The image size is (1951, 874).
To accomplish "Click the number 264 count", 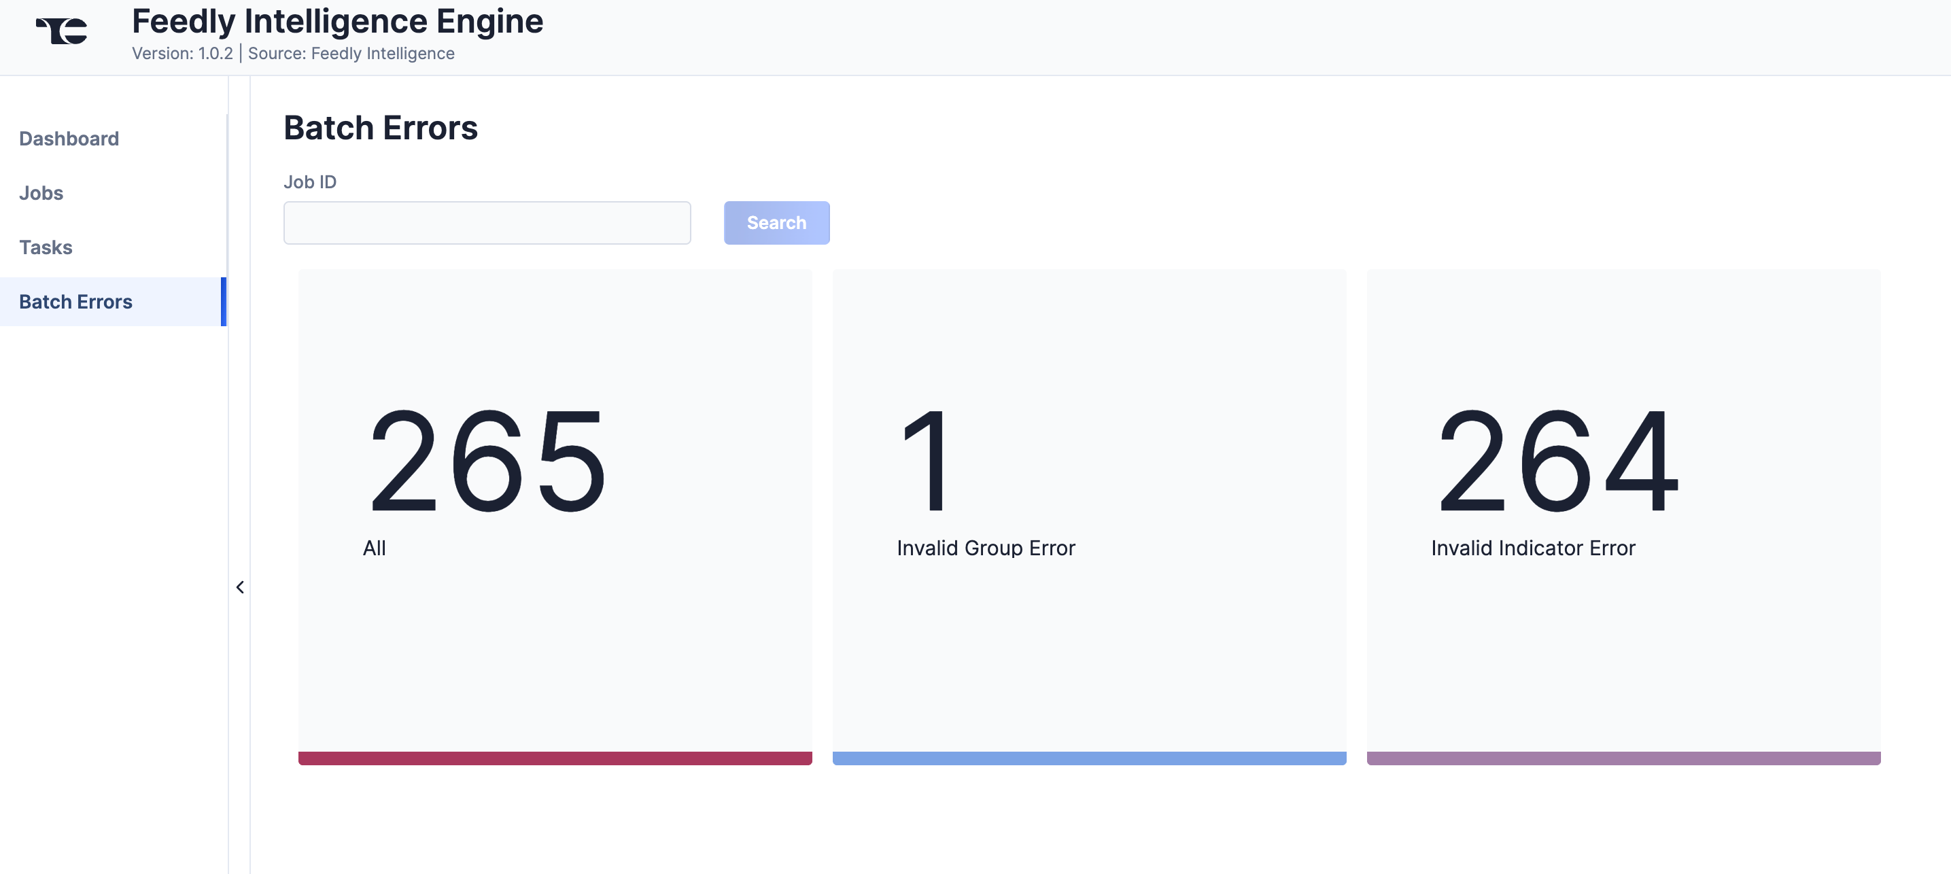I will [1557, 461].
